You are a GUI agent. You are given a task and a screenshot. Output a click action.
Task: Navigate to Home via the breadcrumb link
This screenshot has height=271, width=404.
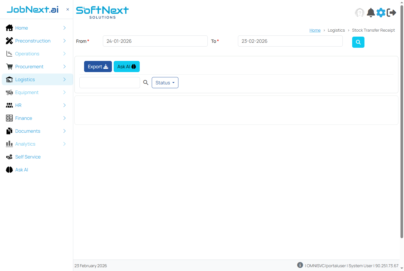tap(315, 30)
